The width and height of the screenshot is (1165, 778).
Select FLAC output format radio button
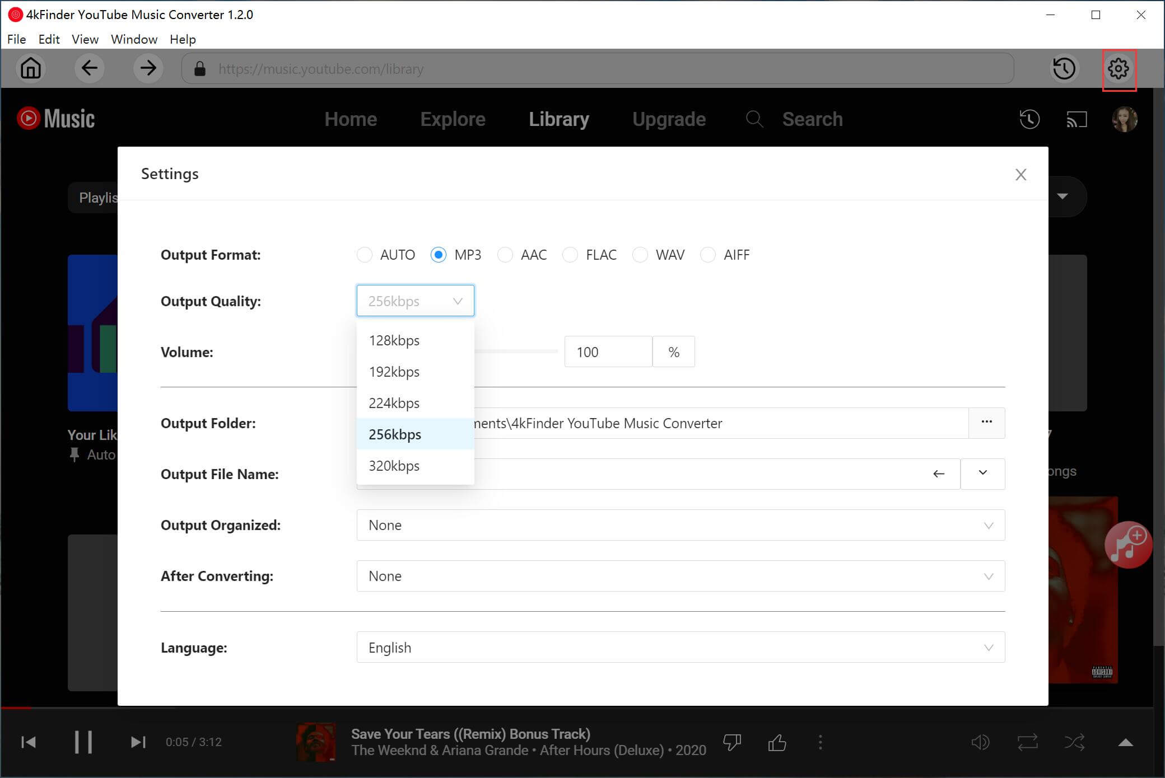click(571, 255)
